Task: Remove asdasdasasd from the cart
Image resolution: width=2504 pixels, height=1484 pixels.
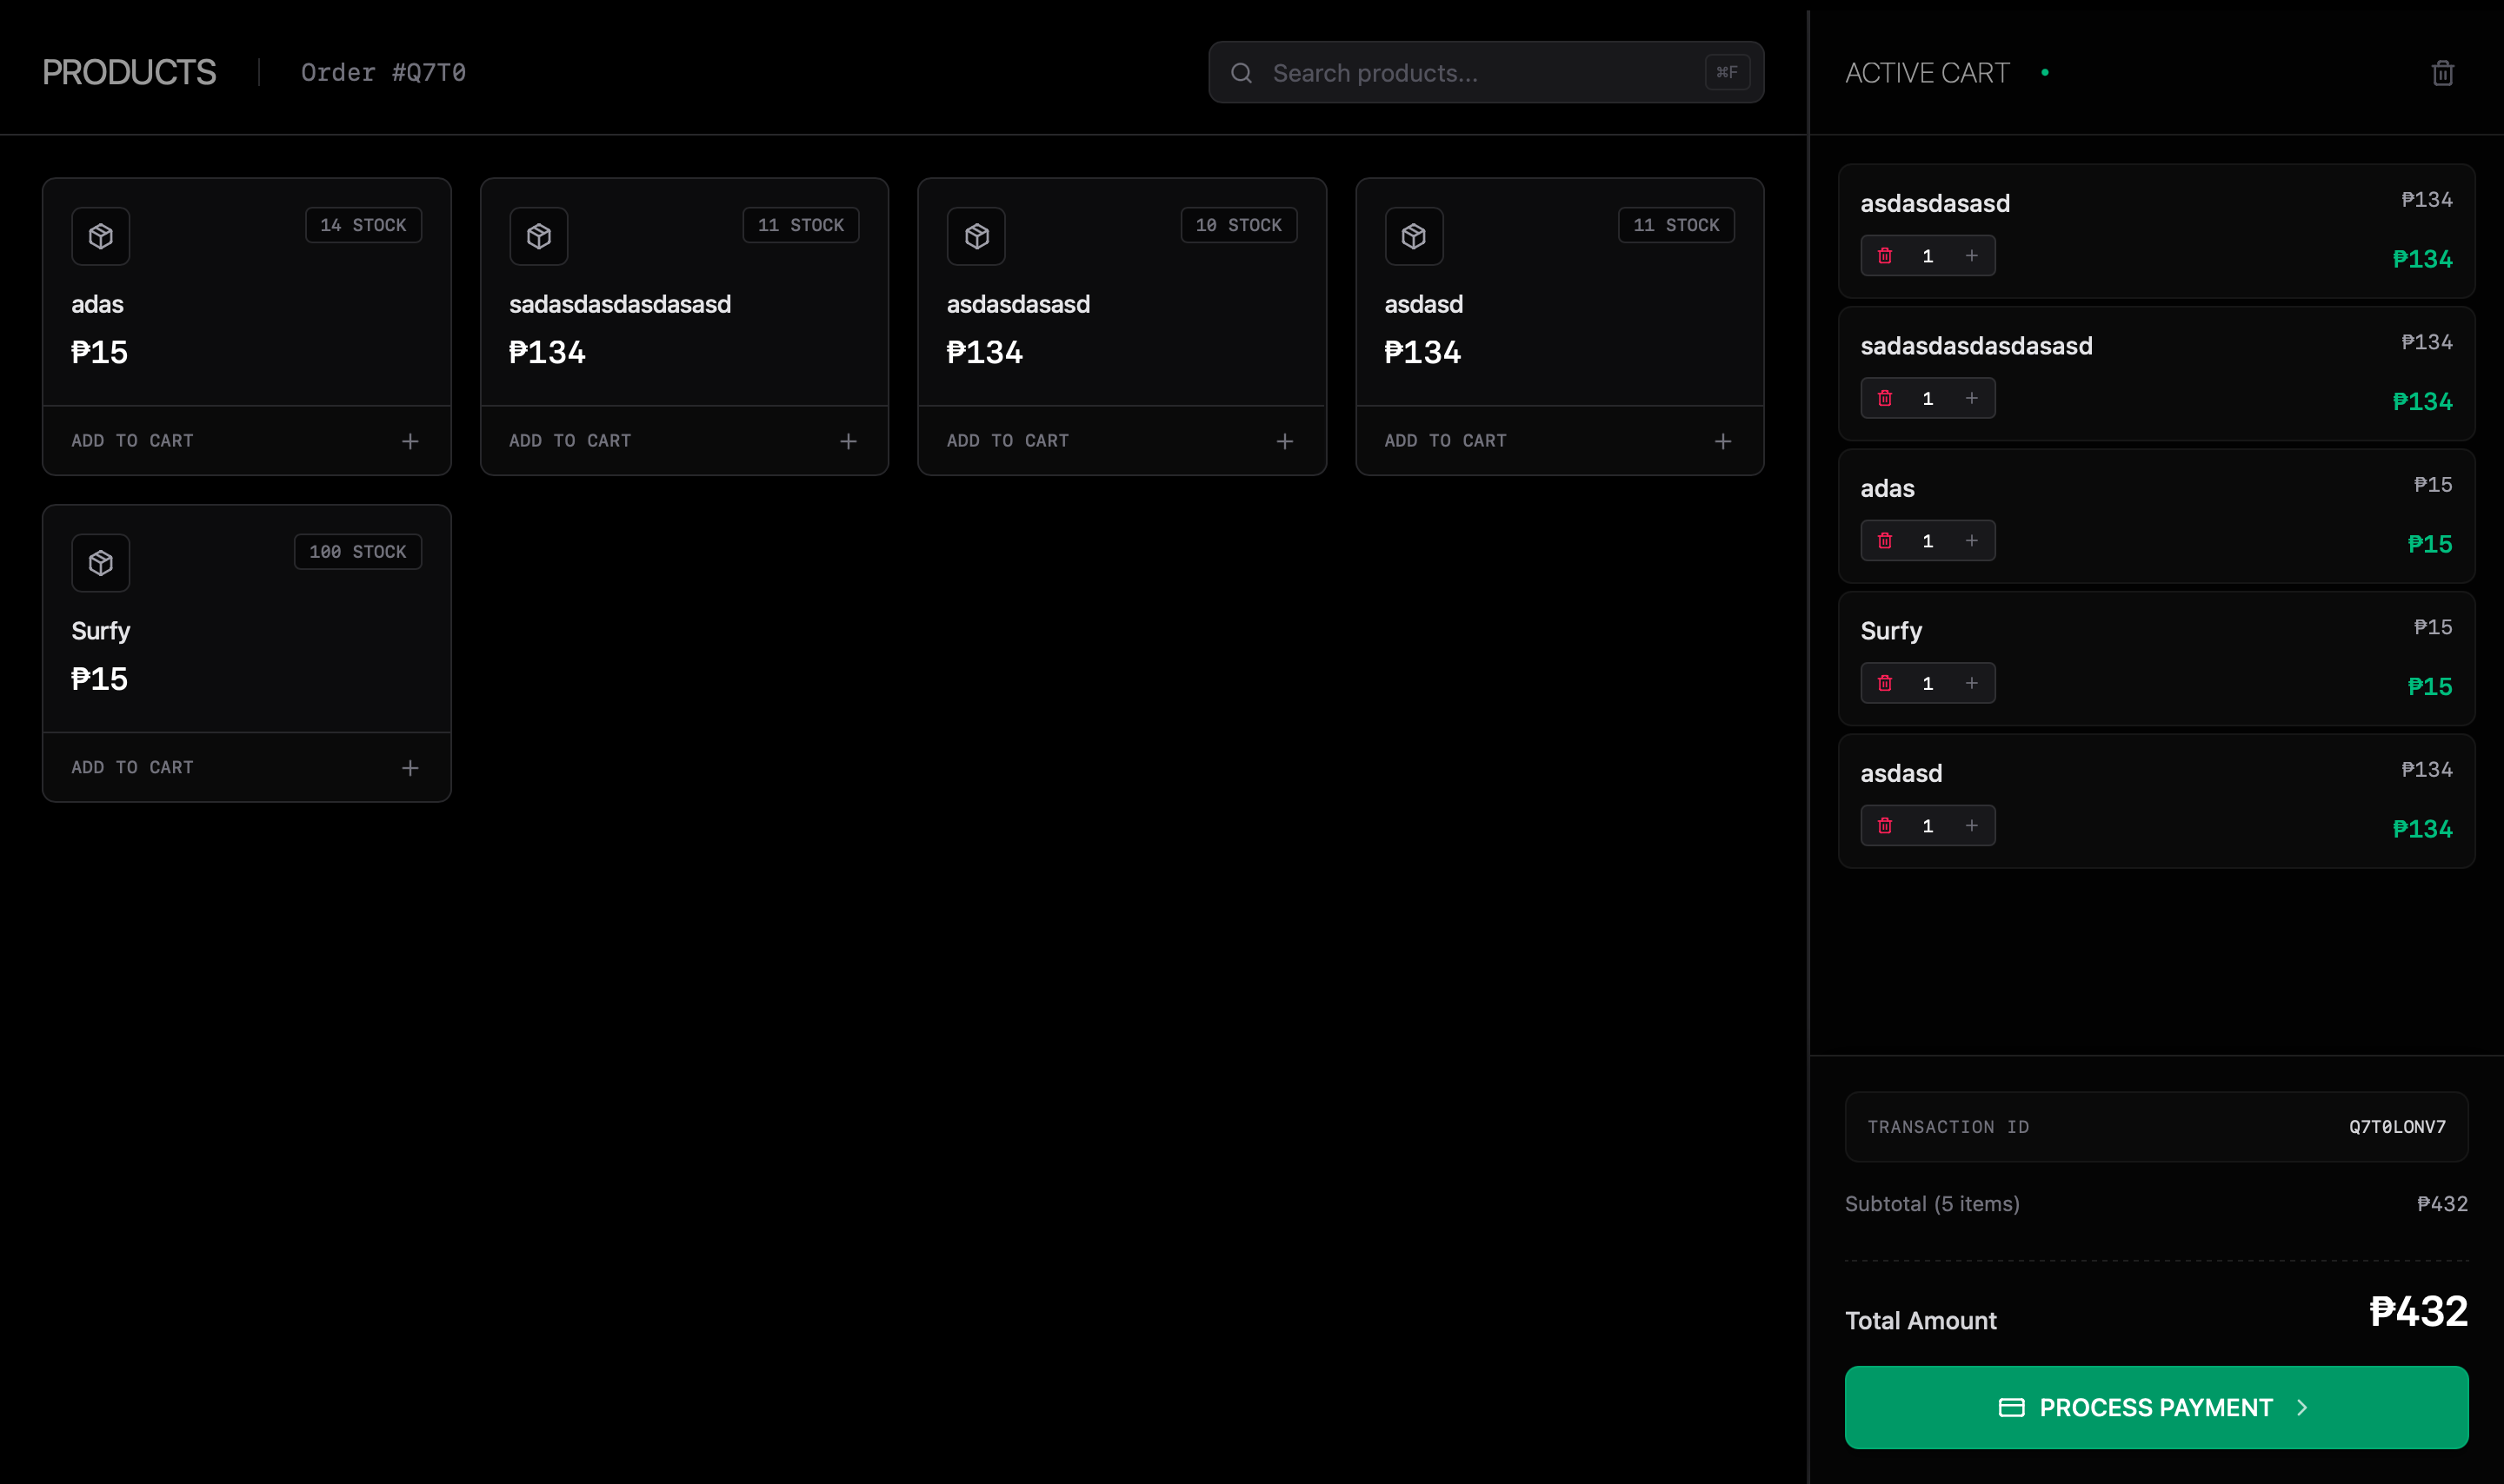Action: pyautogui.click(x=1885, y=256)
